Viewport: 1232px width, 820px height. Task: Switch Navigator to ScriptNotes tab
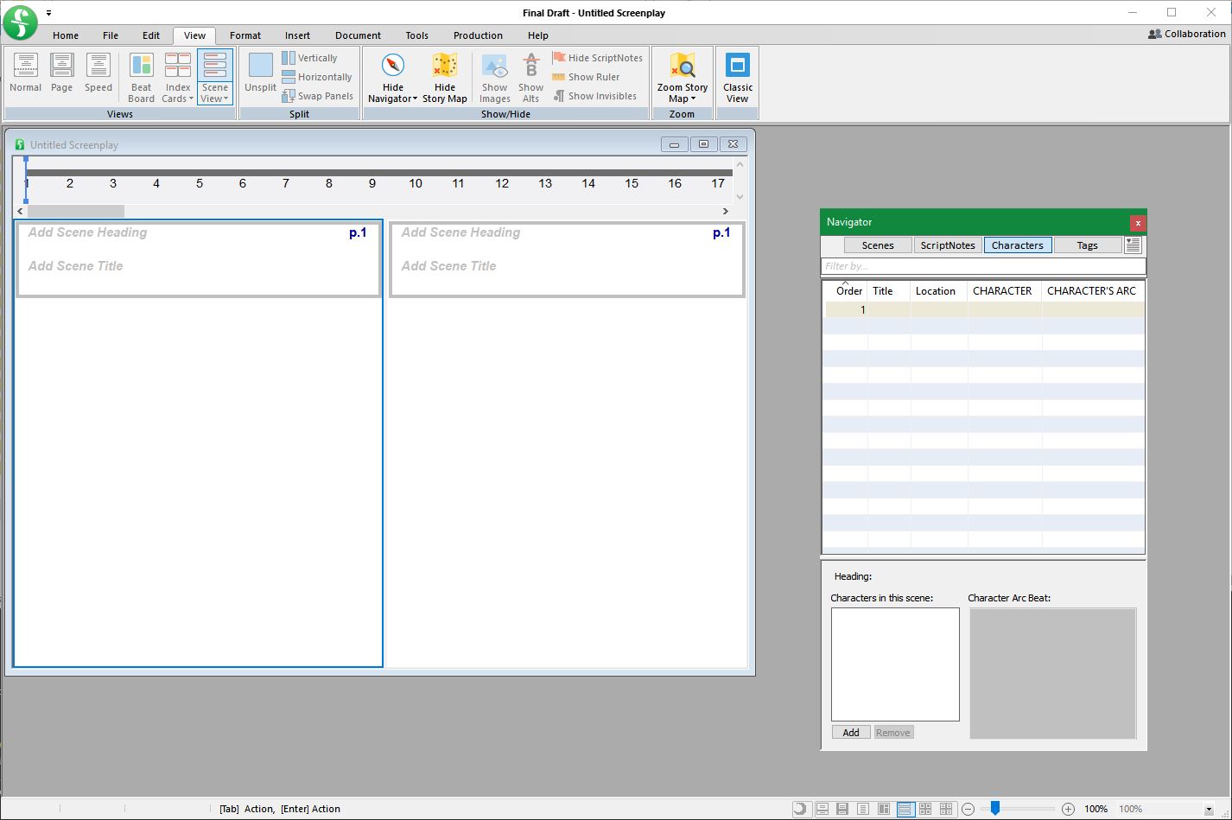948,245
